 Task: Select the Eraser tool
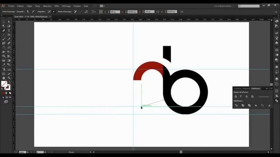(9, 43)
